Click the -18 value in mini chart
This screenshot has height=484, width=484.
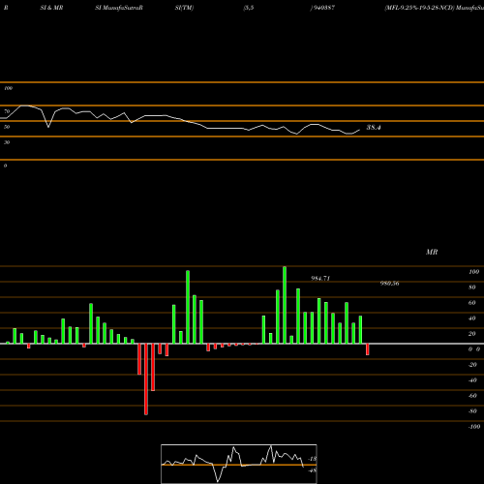tap(313, 459)
